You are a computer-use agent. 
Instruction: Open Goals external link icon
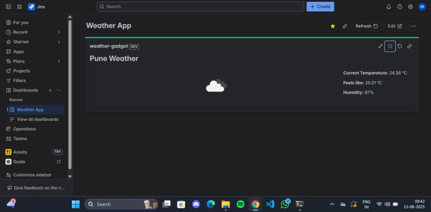point(59,162)
